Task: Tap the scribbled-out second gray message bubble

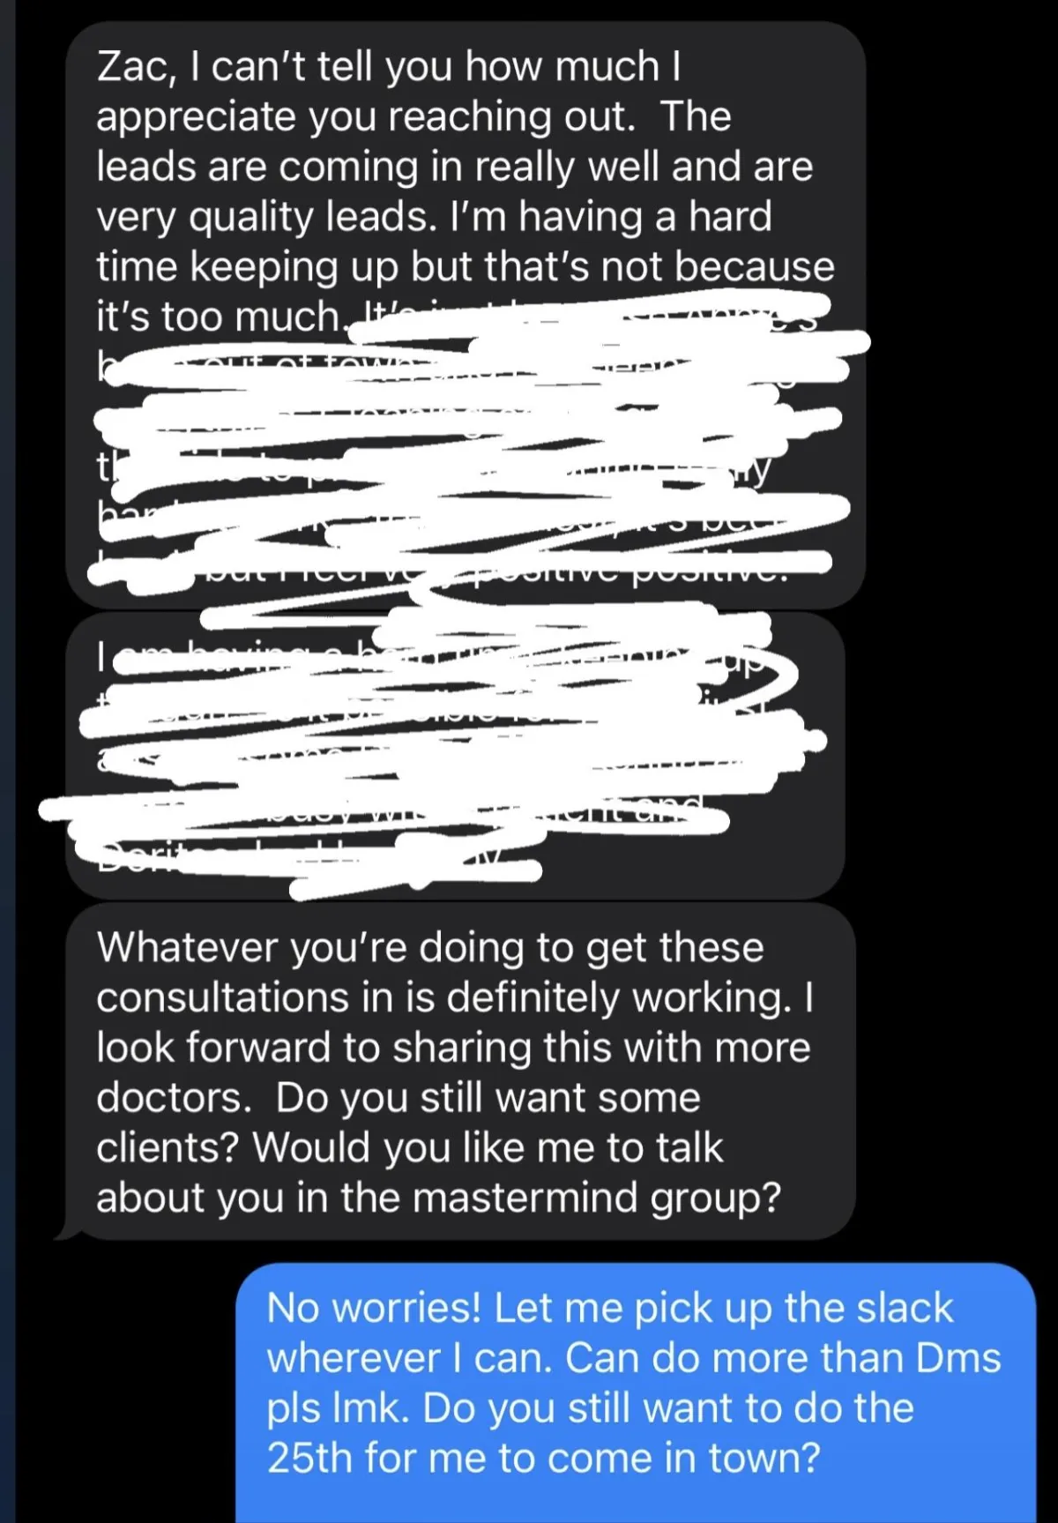Action: tap(455, 757)
